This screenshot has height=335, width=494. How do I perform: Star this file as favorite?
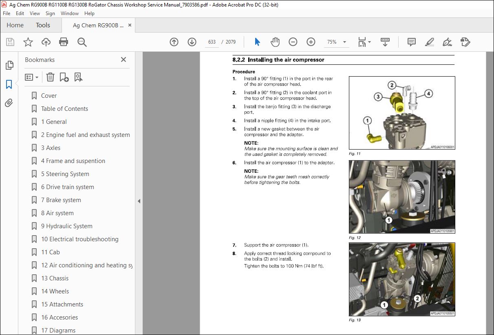point(28,42)
